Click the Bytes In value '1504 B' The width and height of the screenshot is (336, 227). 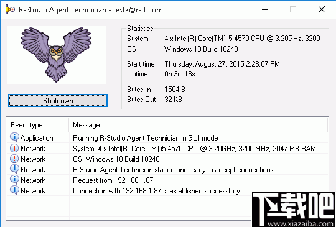pos(175,90)
